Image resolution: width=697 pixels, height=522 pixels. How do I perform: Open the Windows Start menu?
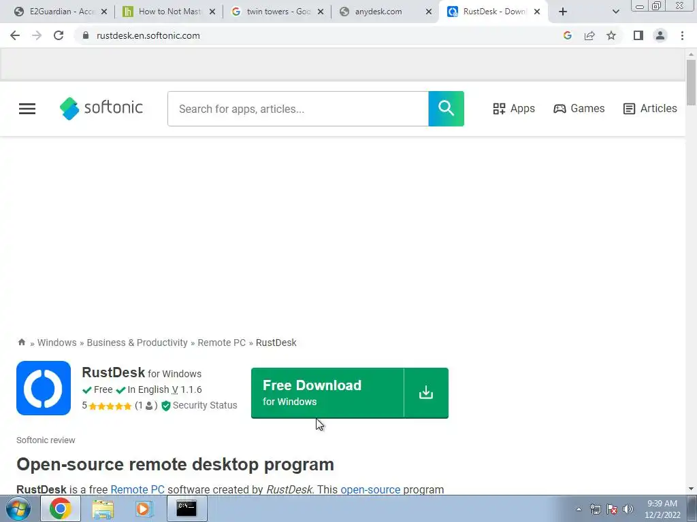click(x=18, y=508)
